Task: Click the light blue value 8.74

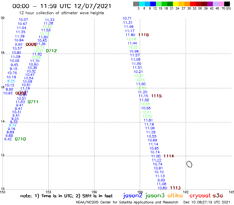Action: pyautogui.click(x=13, y=126)
